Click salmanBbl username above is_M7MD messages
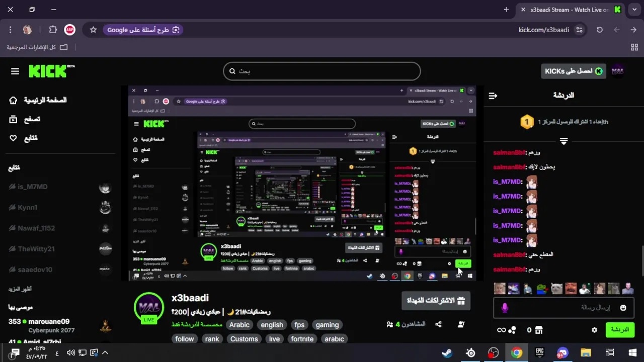This screenshot has height=362, width=644. click(509, 167)
